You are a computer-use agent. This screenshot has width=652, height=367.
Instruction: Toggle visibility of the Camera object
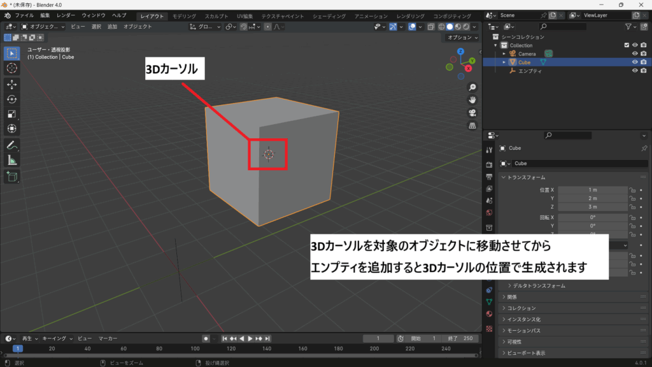pos(634,54)
